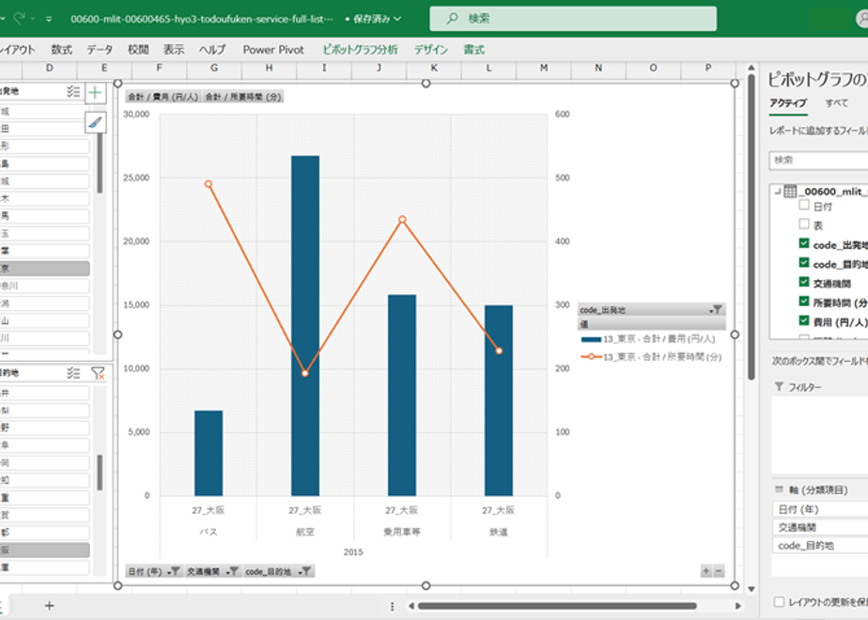The image size is (868, 620).
Task: Click the axis icon next to 軸 (分類項目)
Action: [x=779, y=489]
